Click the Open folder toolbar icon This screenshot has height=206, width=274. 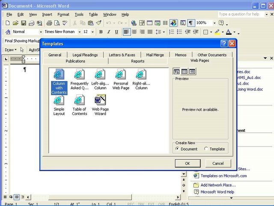[15, 23]
